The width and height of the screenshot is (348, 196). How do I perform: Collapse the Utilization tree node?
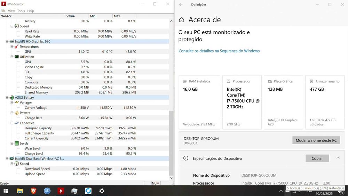pyautogui.click(x=12, y=57)
